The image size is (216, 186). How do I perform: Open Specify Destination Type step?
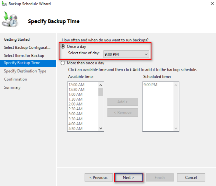click(25, 71)
